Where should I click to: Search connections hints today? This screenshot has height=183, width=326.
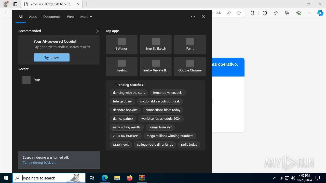click(x=163, y=110)
